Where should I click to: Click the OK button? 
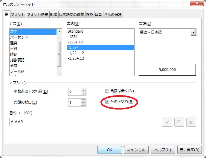point(109,150)
